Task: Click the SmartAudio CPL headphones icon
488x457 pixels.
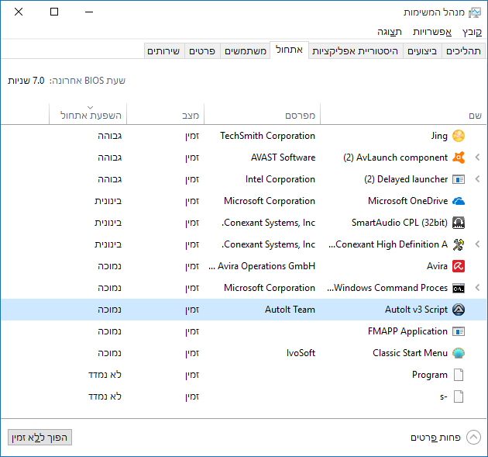Action: point(459,223)
